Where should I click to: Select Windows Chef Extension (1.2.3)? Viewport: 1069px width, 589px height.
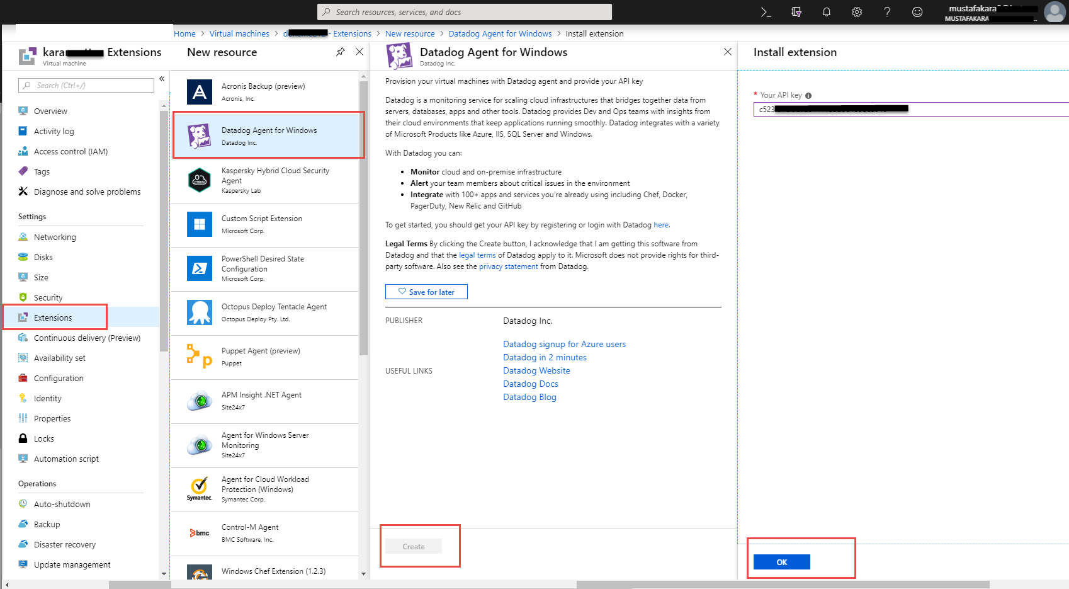point(264,568)
